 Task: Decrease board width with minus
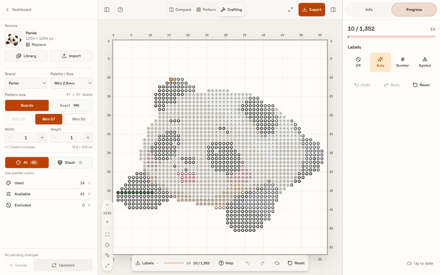[x=9, y=138]
